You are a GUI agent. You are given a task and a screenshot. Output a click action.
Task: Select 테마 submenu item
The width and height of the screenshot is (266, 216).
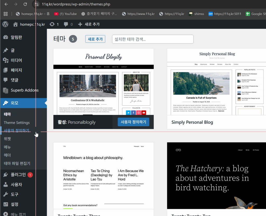pos(7,114)
